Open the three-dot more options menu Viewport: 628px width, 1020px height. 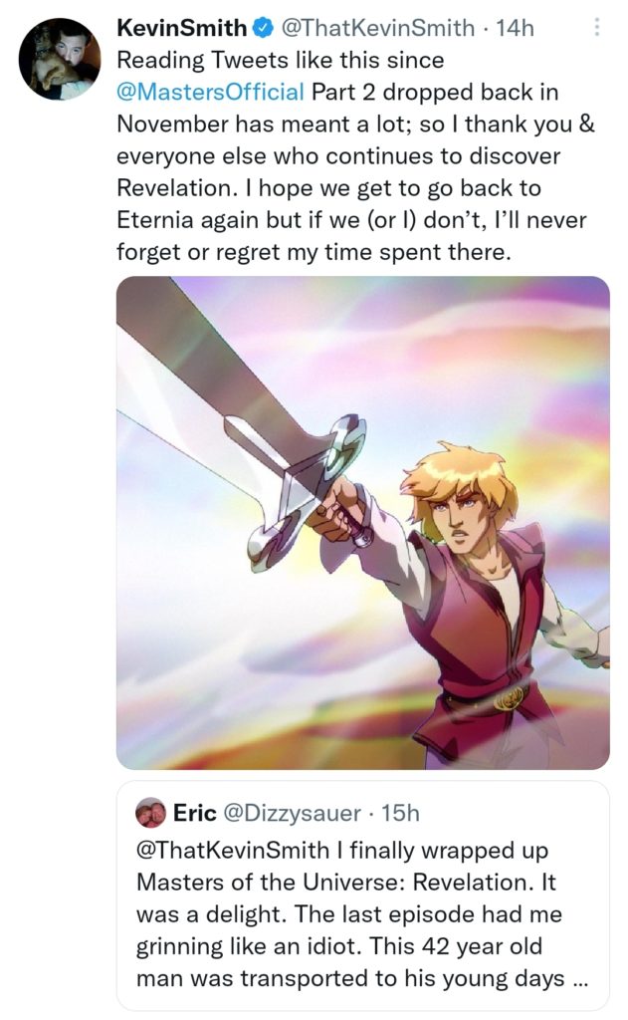(596, 28)
